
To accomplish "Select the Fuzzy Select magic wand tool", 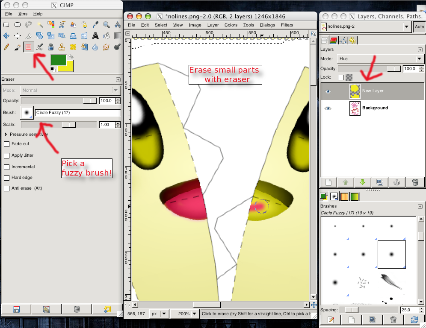I will tap(40, 25).
